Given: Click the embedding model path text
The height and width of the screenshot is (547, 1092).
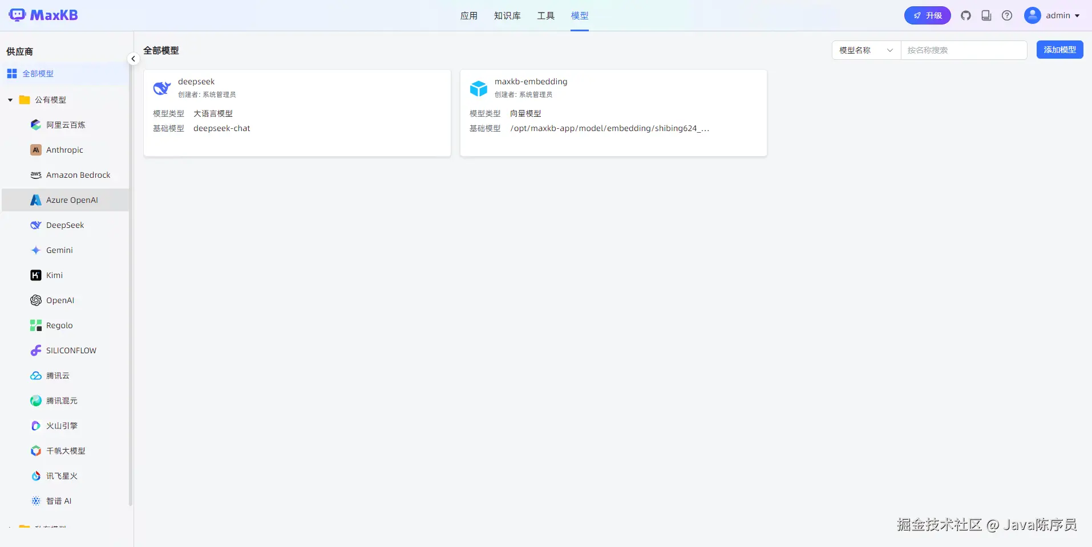Looking at the screenshot, I should tap(610, 128).
